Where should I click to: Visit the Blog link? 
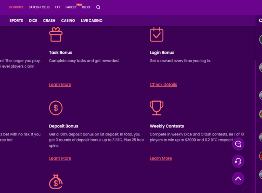86,7
